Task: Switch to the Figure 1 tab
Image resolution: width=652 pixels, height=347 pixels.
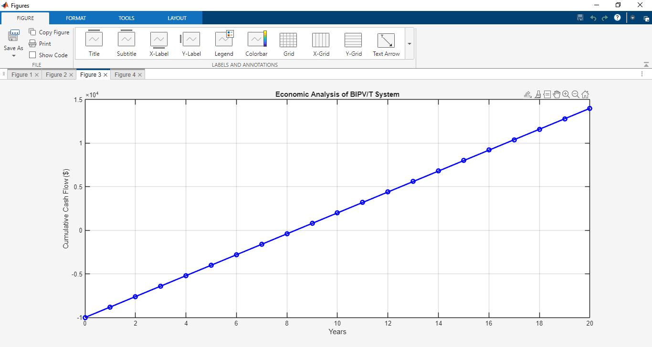Action: pyautogui.click(x=22, y=75)
